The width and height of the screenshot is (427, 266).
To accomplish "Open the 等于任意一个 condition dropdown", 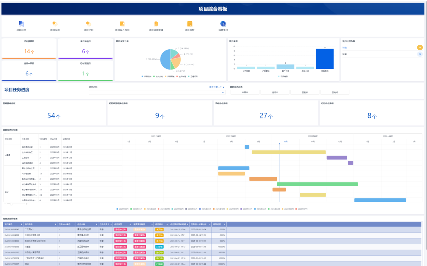I will [x=217, y=87].
